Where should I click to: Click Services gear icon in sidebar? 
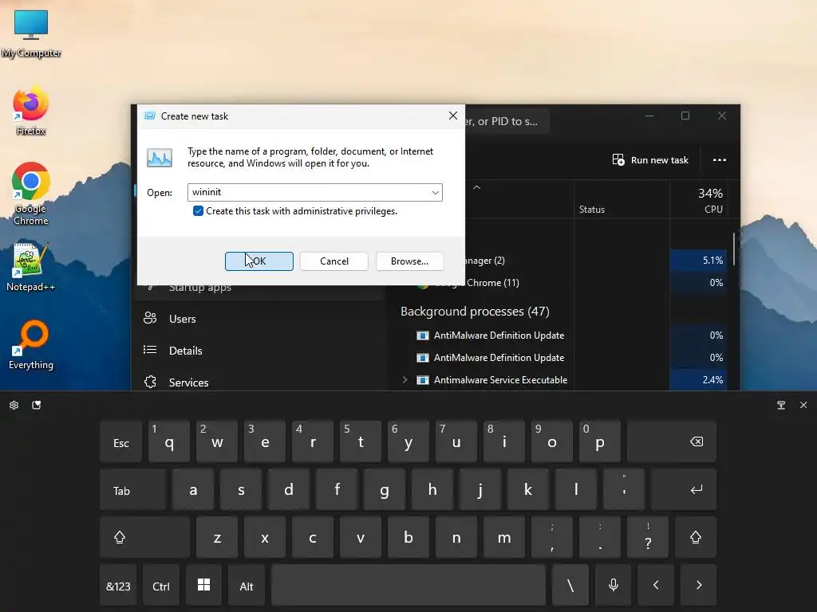click(x=150, y=382)
